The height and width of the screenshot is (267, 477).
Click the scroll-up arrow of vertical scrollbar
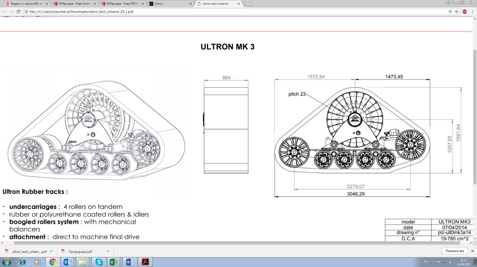pyautogui.click(x=475, y=19)
